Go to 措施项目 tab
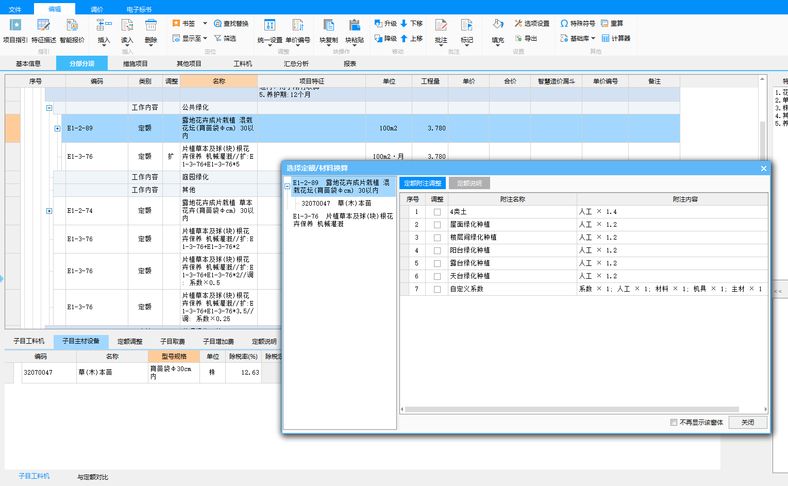788x486 pixels. click(136, 63)
